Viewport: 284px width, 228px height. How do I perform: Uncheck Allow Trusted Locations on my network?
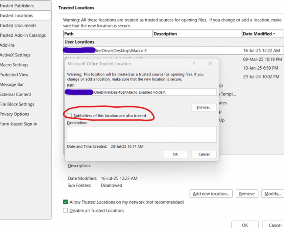tap(65, 202)
